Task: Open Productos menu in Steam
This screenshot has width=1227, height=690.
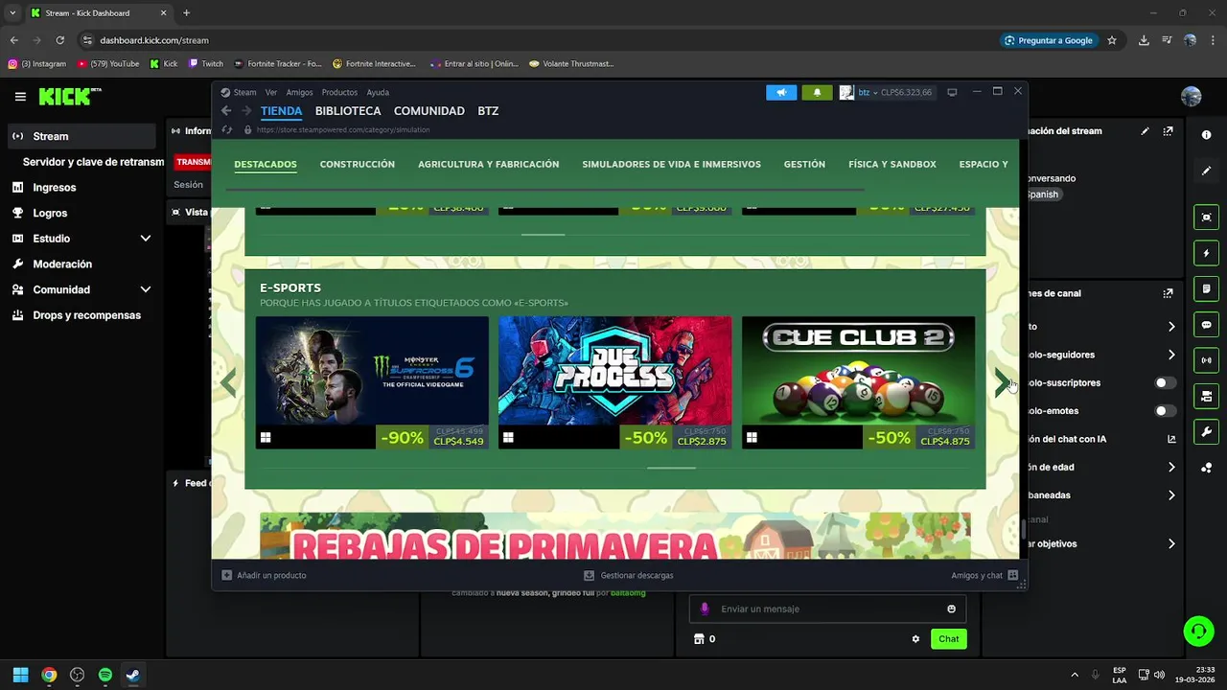Action: 339,92
